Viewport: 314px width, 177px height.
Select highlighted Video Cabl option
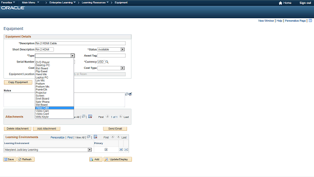coord(54,108)
